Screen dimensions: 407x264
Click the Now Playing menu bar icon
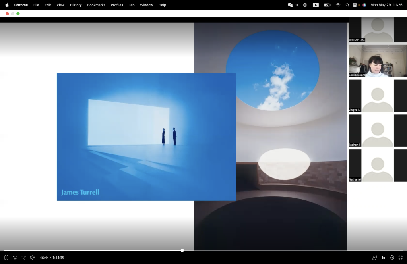point(305,5)
